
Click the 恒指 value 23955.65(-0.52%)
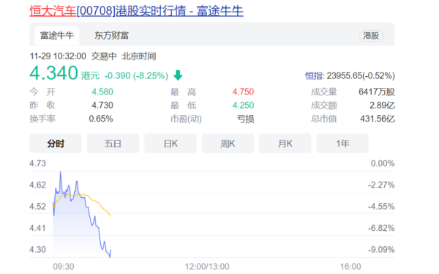tap(361, 75)
